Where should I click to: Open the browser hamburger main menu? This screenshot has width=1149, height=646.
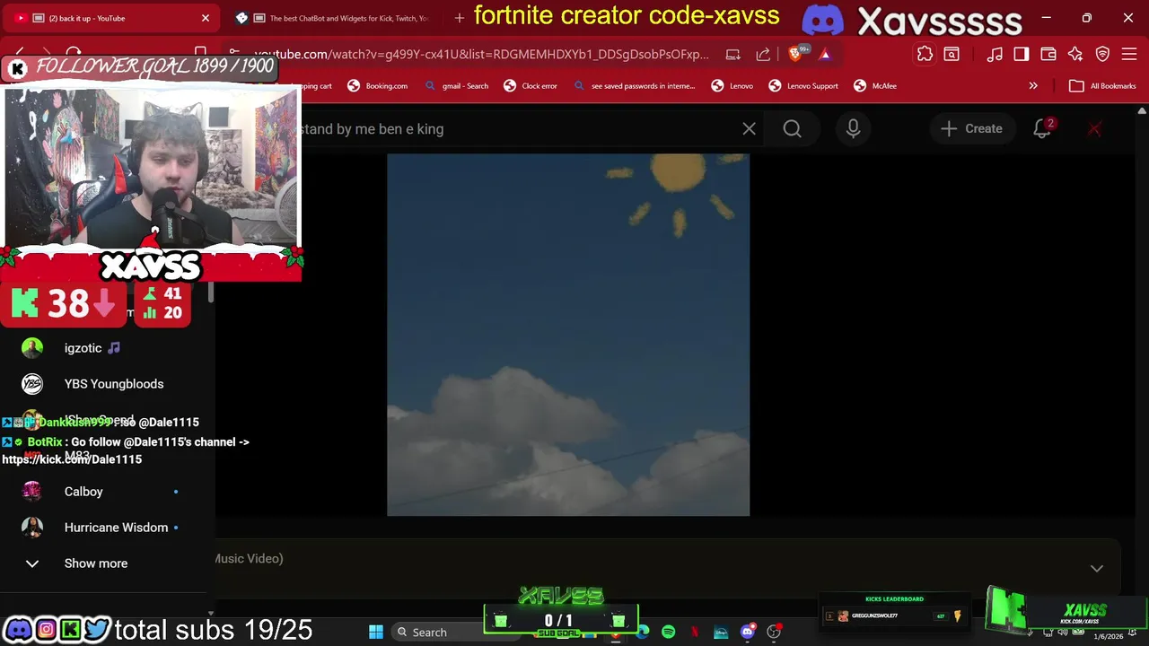1130,54
